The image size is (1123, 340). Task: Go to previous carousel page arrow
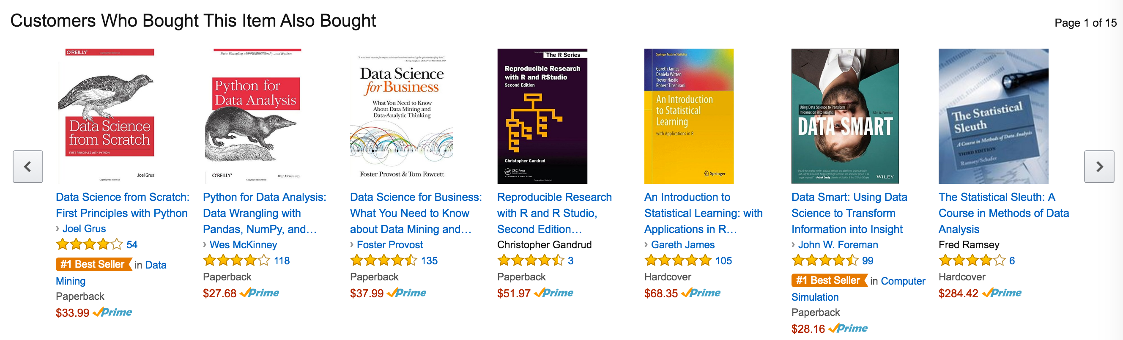pos(28,167)
